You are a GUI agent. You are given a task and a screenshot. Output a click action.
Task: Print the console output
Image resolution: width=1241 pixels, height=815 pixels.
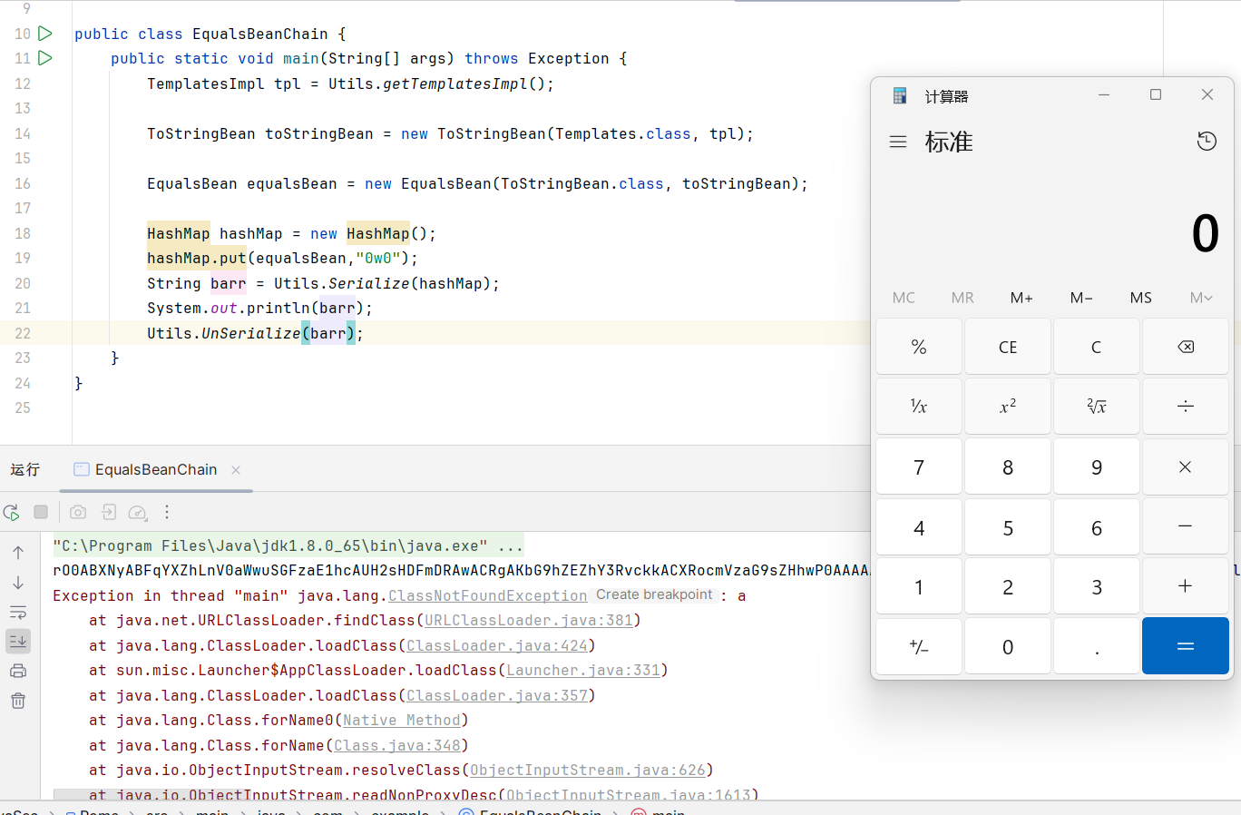click(x=18, y=672)
